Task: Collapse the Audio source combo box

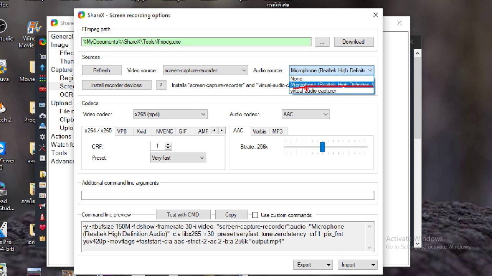Action: coord(331,71)
